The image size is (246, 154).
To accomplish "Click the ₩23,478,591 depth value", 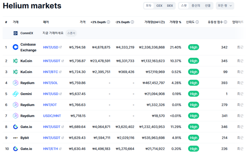I will tap(100, 61).
